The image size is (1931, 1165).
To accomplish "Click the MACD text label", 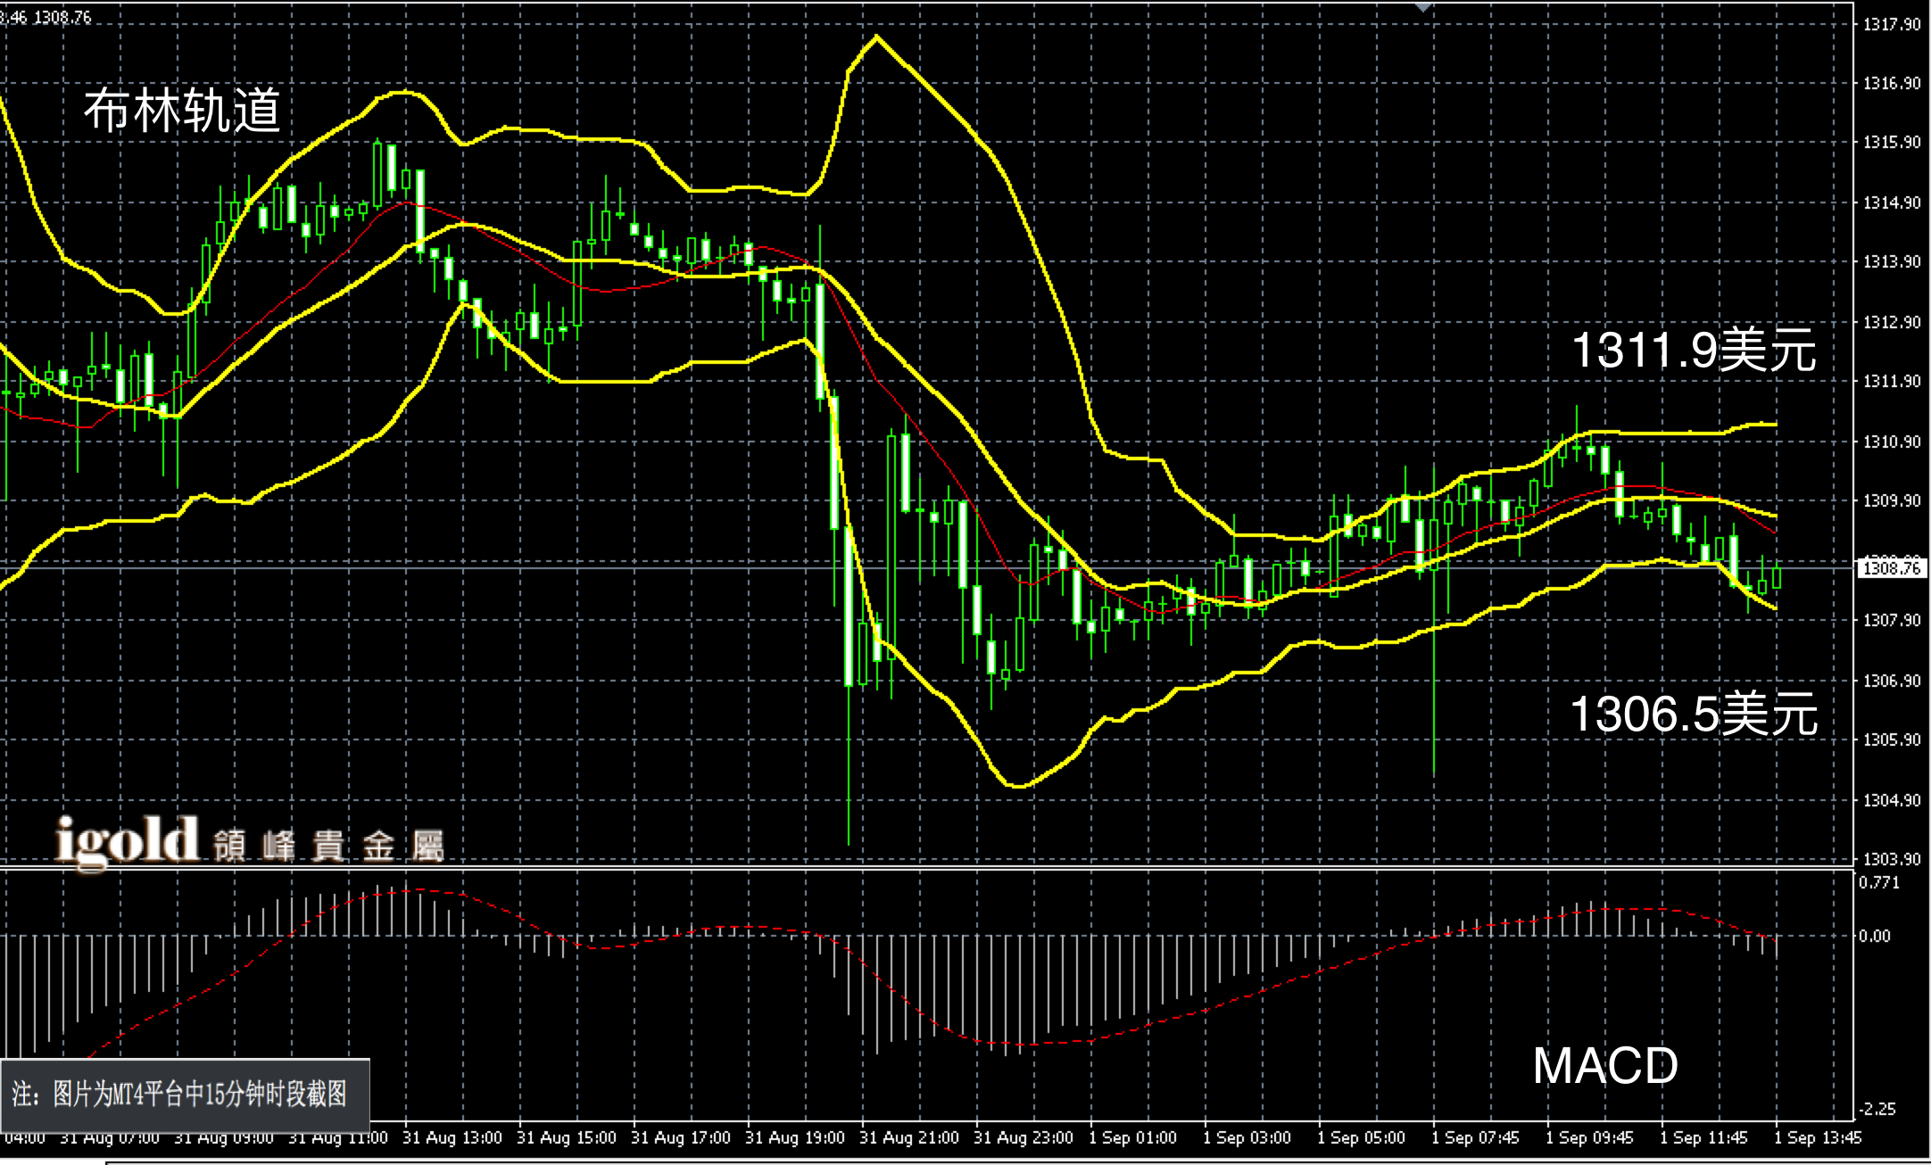I will [1604, 1065].
